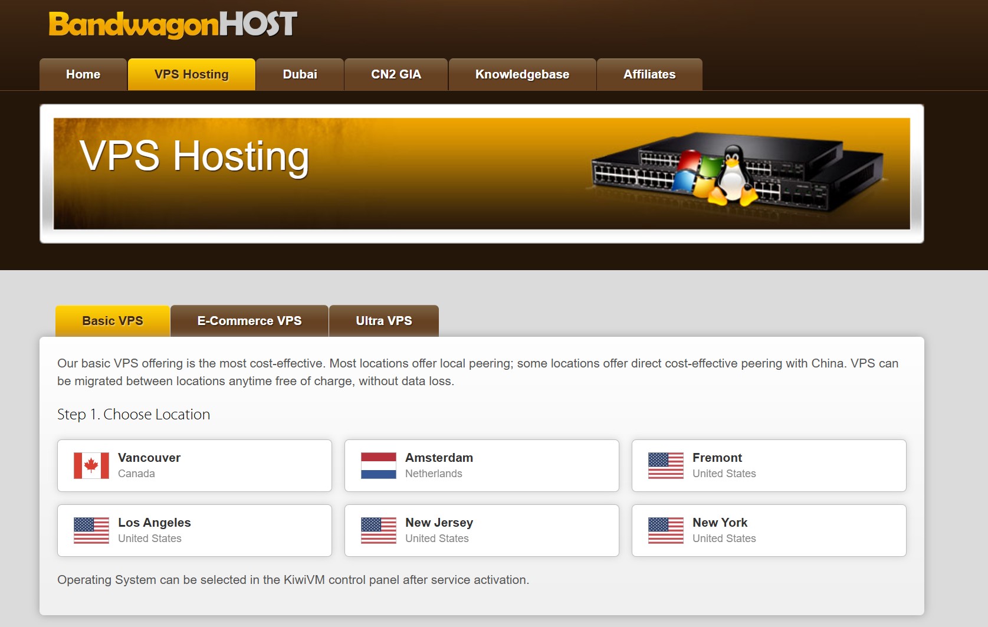988x627 pixels.
Task: Choose the Vancouver location name
Action: point(149,458)
